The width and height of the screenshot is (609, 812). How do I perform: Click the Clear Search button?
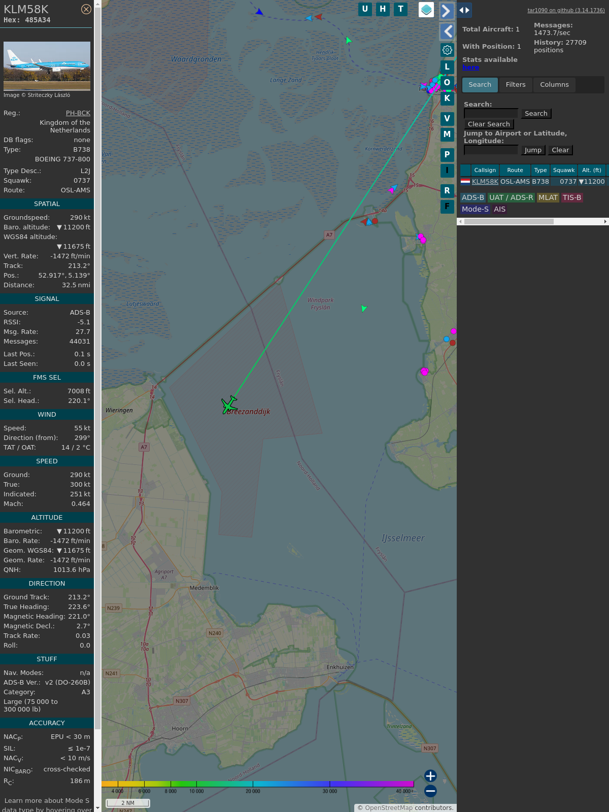pyautogui.click(x=489, y=124)
